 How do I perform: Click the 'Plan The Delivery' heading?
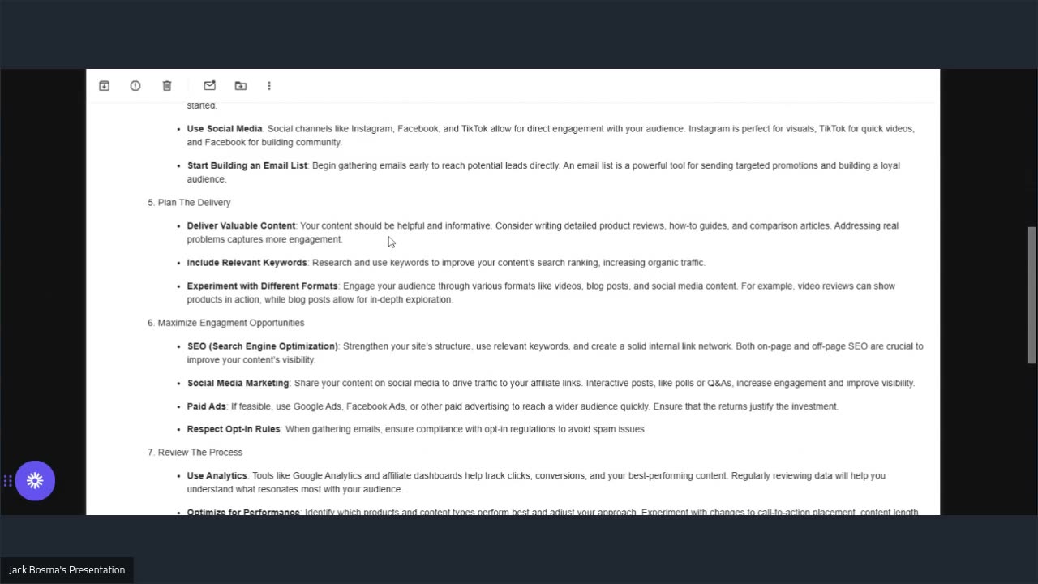click(x=194, y=203)
